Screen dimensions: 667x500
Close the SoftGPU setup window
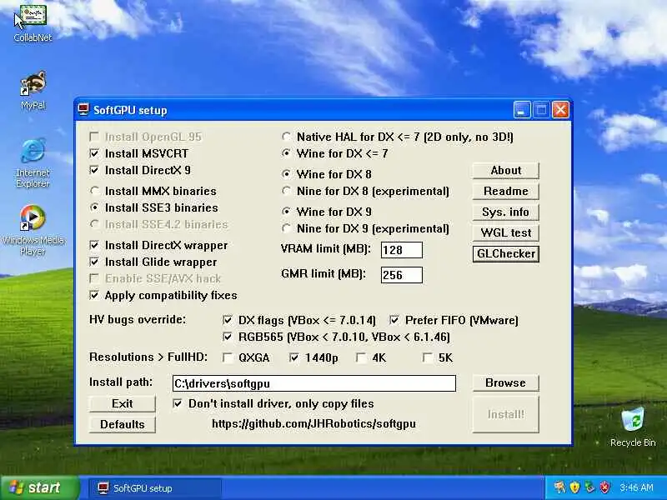tap(560, 110)
